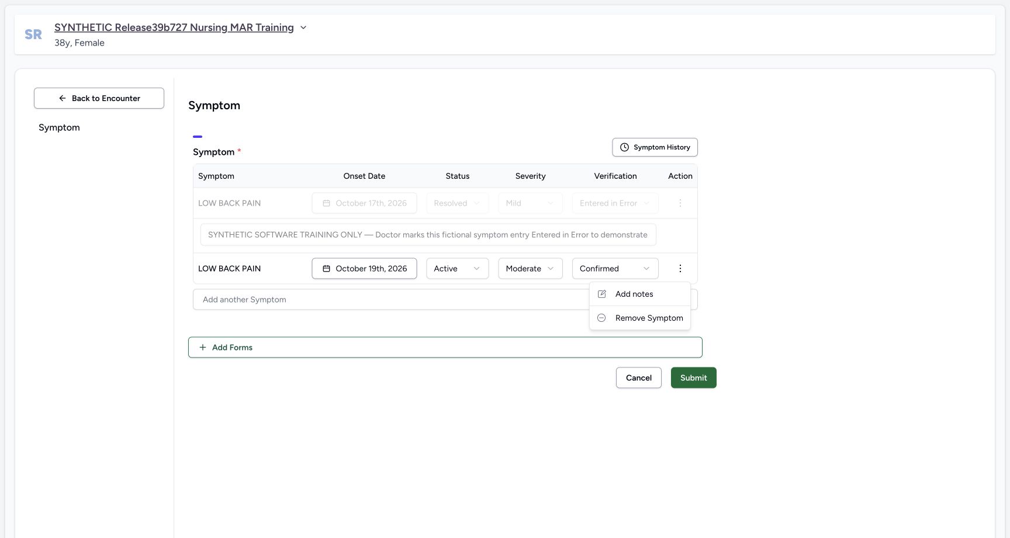Open onset date picker October 17th, 2026
The image size is (1010, 538).
point(364,203)
